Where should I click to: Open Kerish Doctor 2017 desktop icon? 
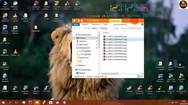181,90
